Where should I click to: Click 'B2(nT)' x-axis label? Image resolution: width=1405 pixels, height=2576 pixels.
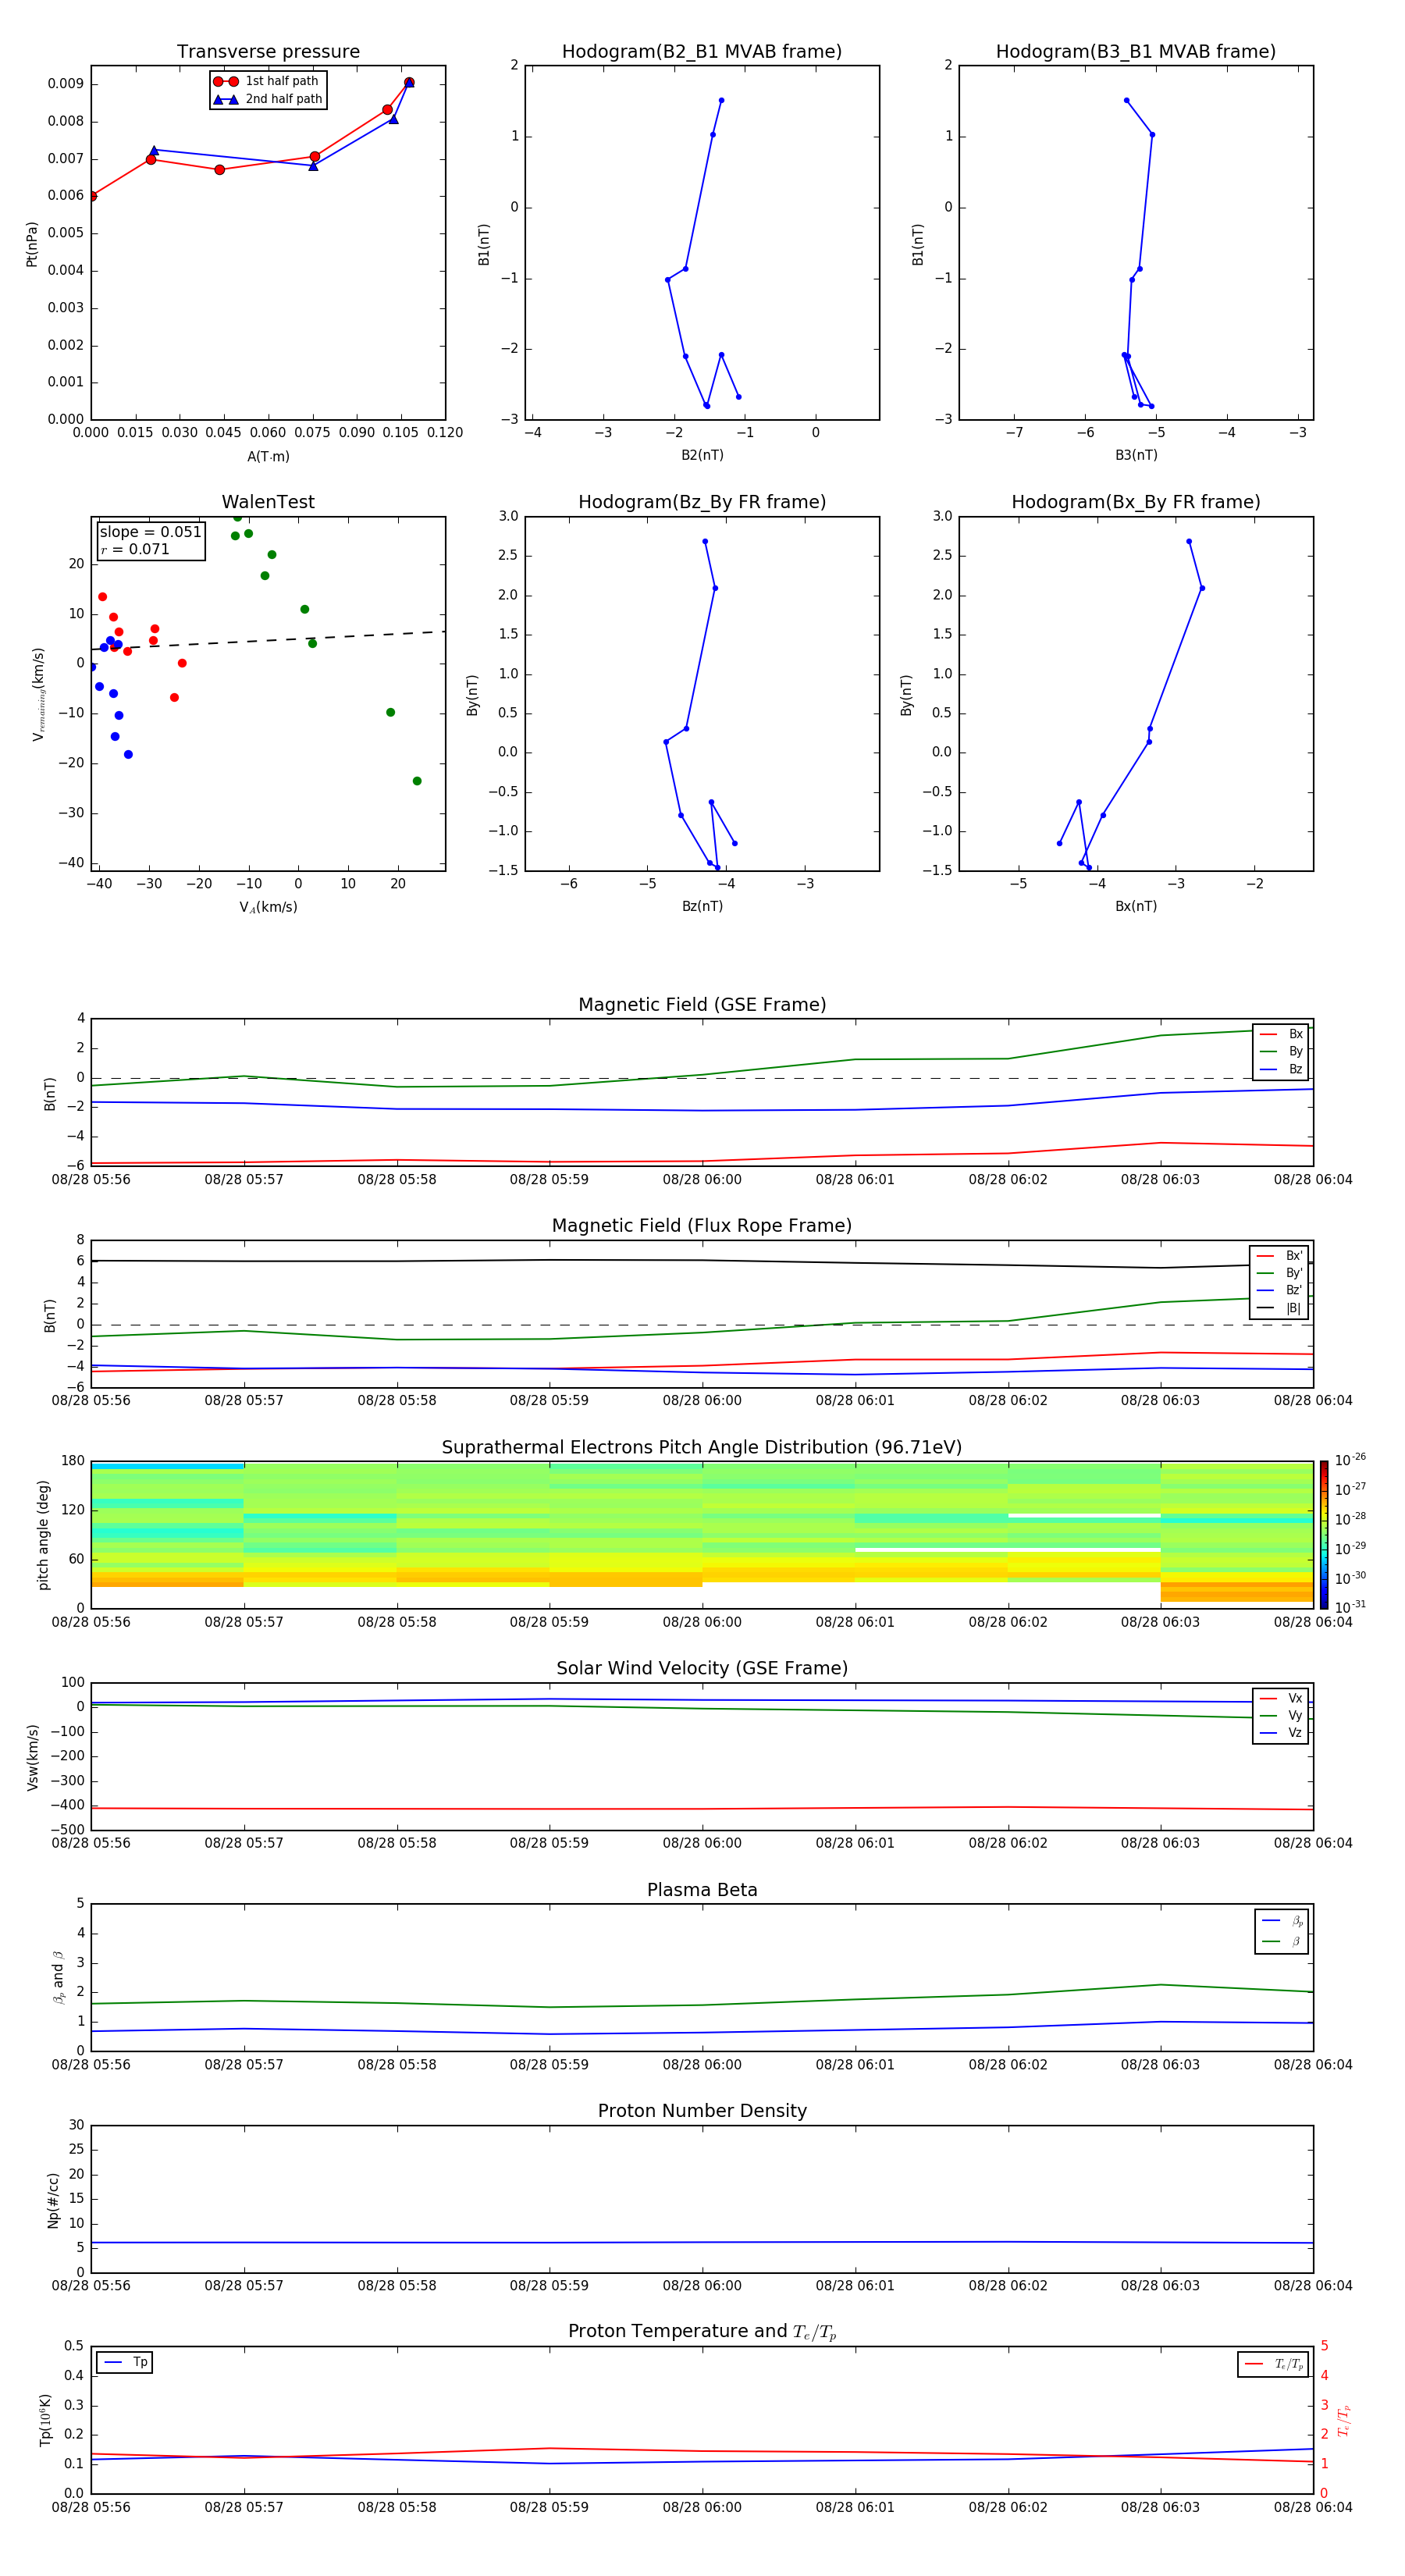point(702,455)
